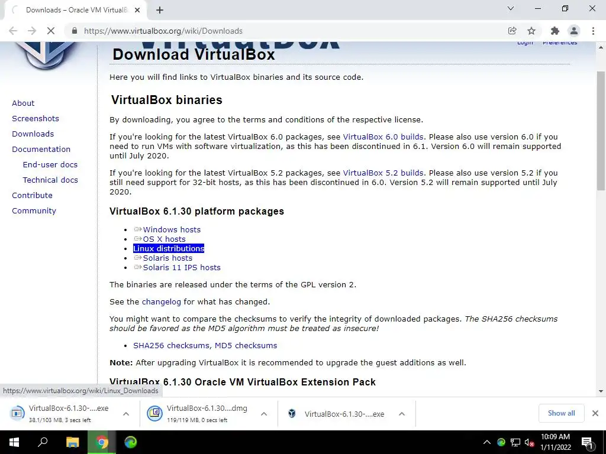This screenshot has height=454, width=606.
Task: Open a new browser tab
Action: tap(160, 10)
